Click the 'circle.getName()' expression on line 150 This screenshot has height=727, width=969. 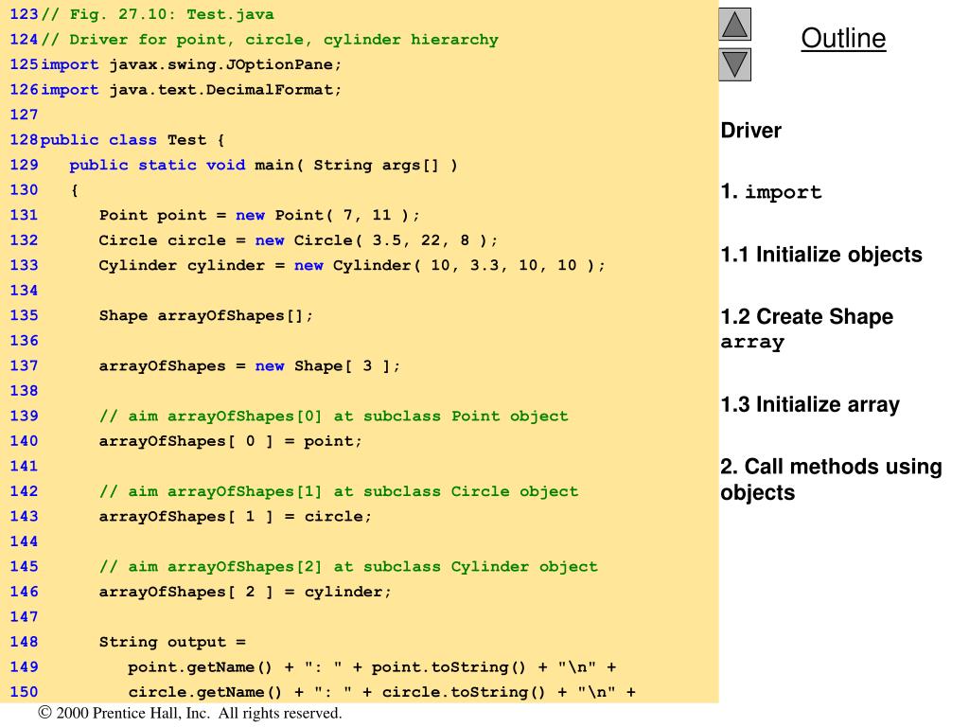point(204,692)
